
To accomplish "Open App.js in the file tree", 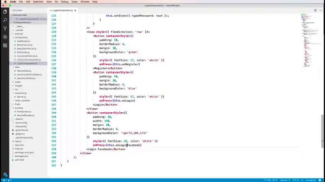I will pyautogui.click(x=18, y=142).
